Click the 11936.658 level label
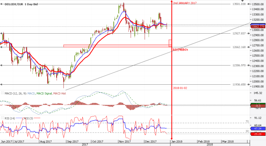266x146 pixels. (239, 84)
